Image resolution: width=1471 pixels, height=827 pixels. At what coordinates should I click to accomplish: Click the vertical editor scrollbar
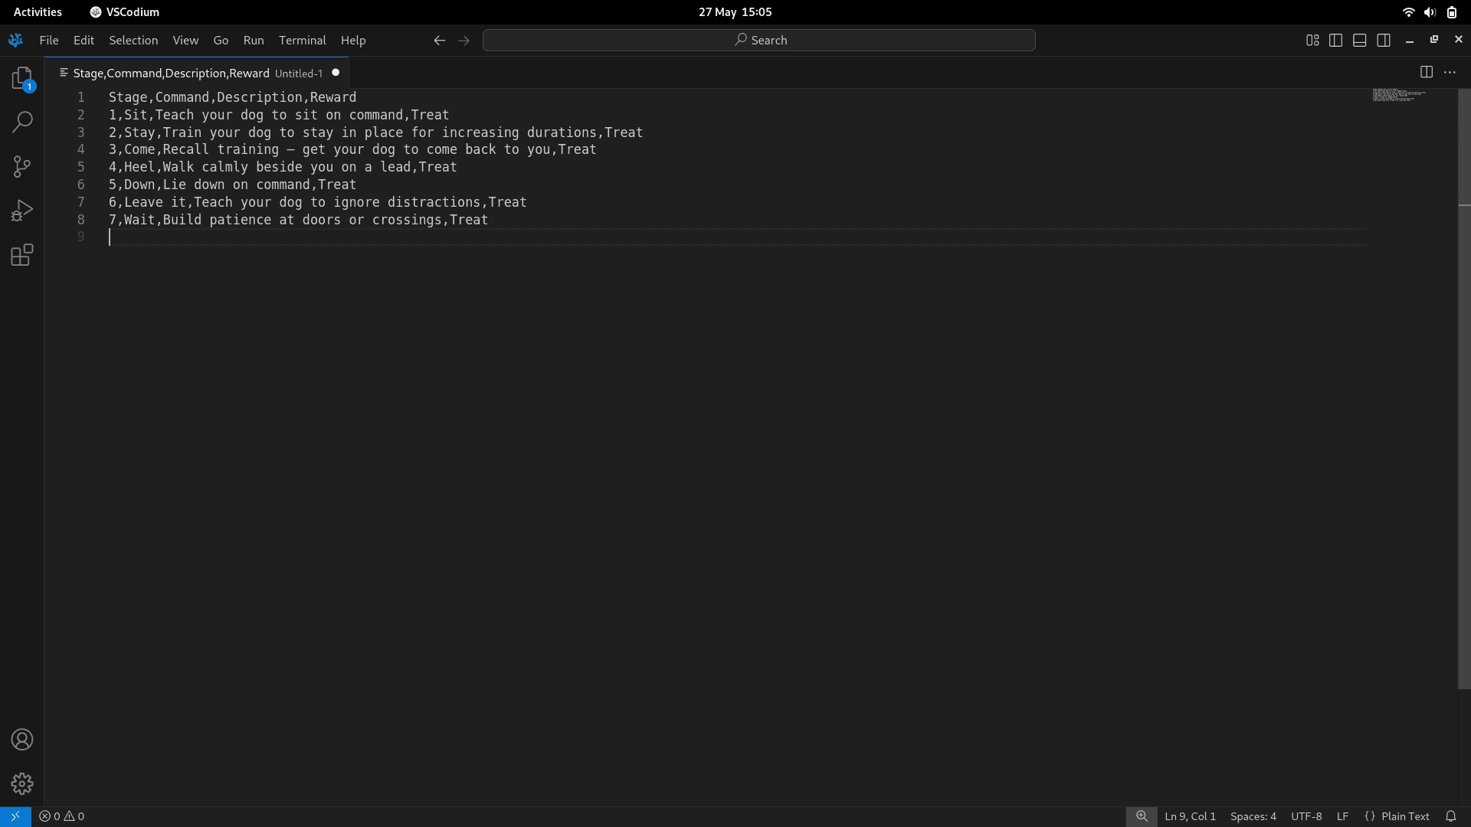pyautogui.click(x=1464, y=388)
